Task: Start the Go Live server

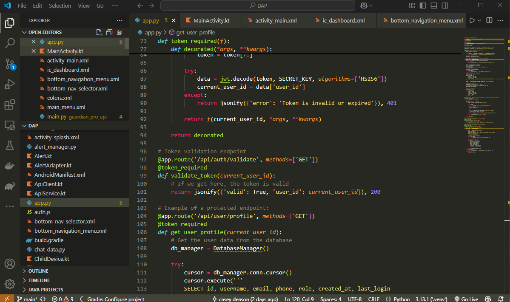Action: click(466, 299)
